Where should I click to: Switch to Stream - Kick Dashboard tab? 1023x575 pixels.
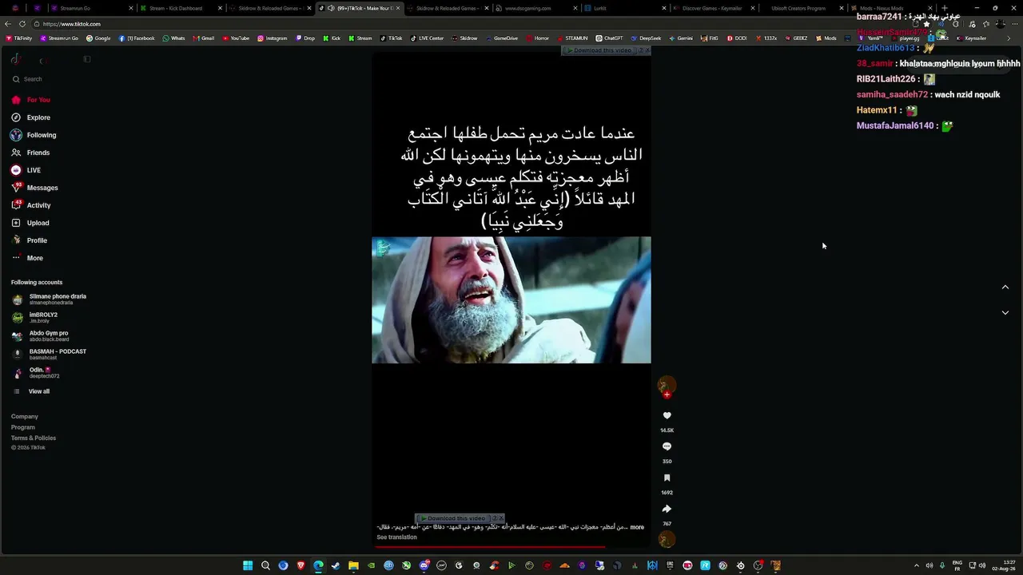pyautogui.click(x=181, y=8)
